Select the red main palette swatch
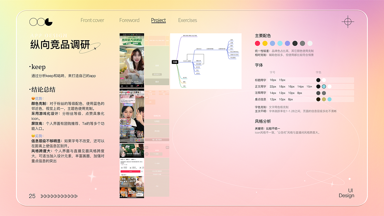The image size is (384, 216). (x=257, y=43)
